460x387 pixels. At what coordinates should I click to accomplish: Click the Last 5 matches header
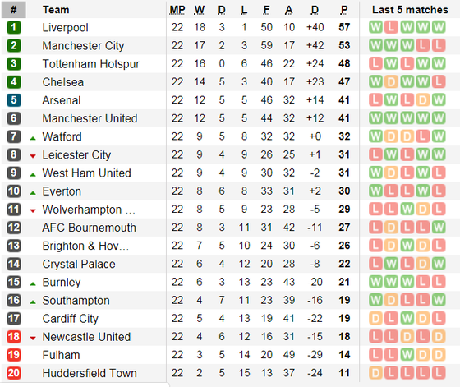pyautogui.click(x=410, y=10)
